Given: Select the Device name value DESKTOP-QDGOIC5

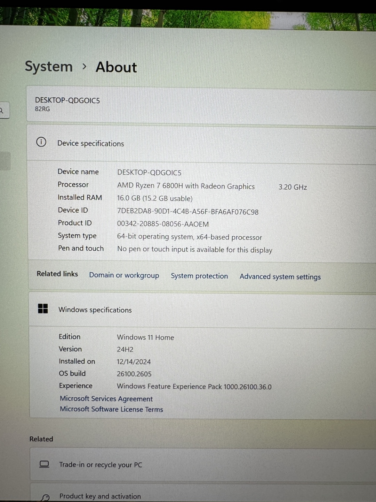Looking at the screenshot, I should coord(149,172).
